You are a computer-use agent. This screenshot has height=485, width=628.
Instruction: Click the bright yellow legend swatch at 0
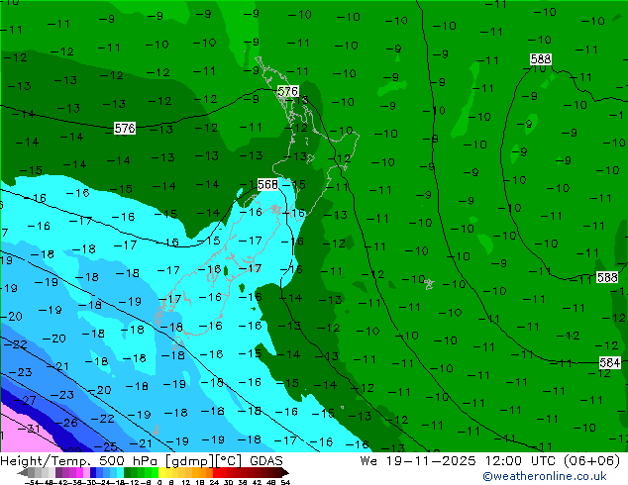point(161,472)
